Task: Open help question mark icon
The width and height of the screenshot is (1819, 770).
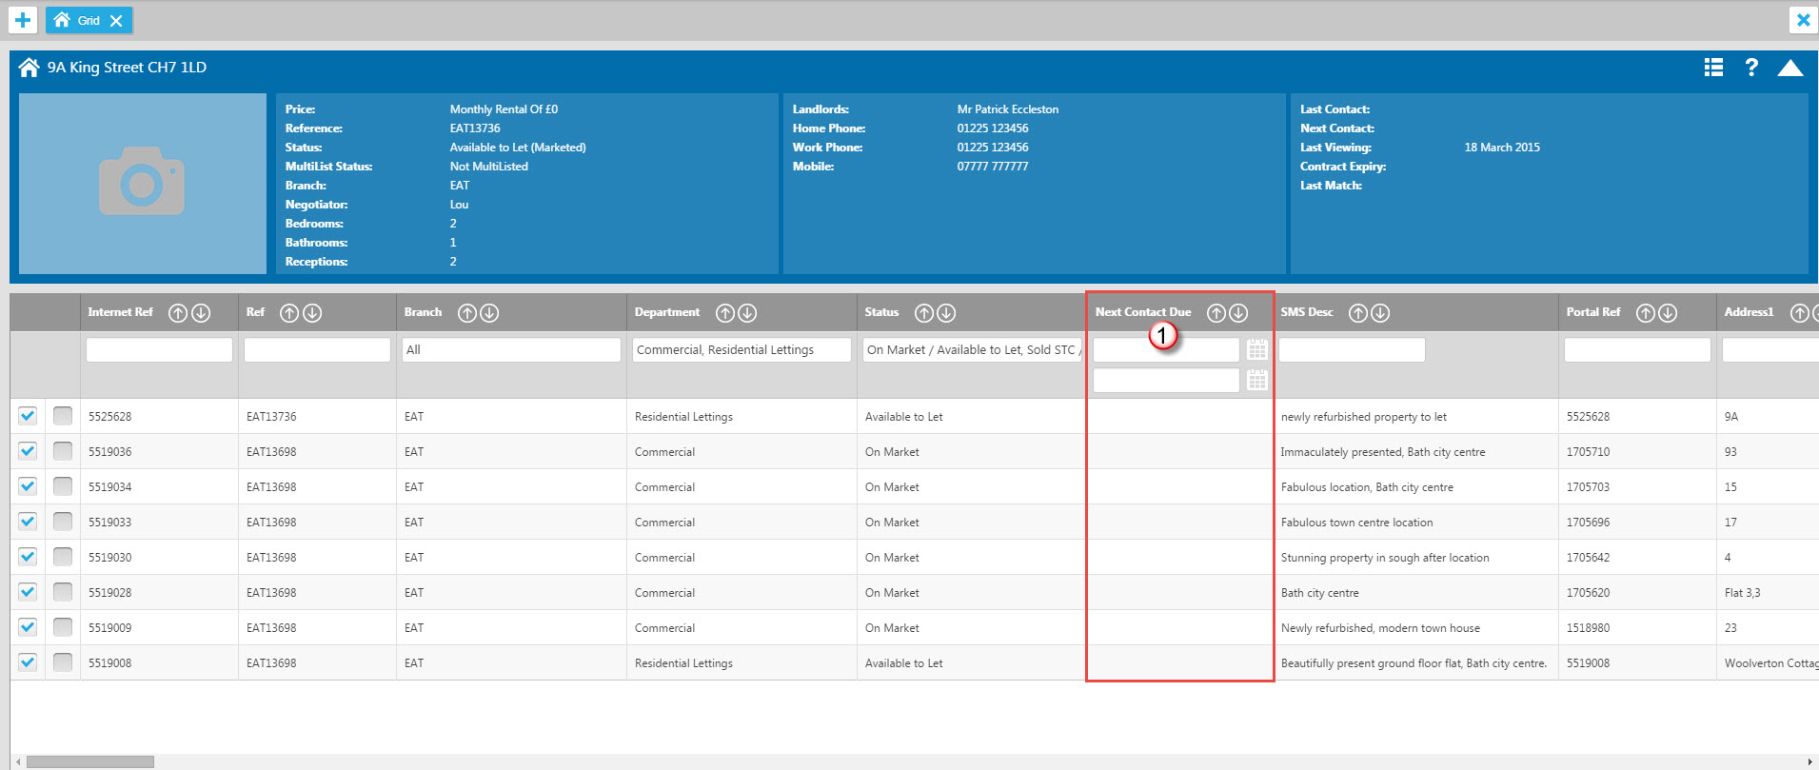Action: coord(1751,68)
